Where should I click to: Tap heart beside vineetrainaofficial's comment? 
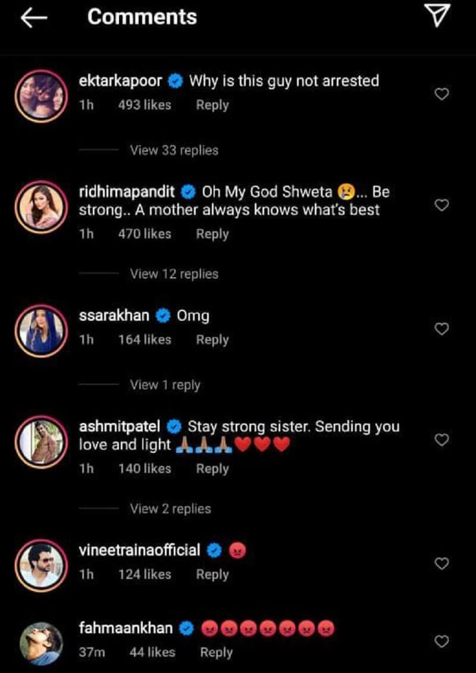click(441, 564)
